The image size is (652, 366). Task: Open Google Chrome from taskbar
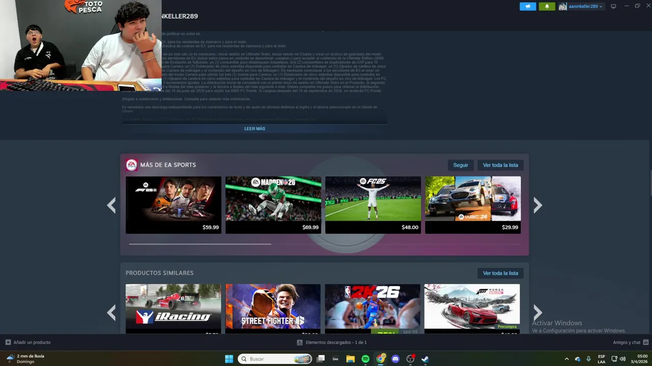(x=381, y=359)
